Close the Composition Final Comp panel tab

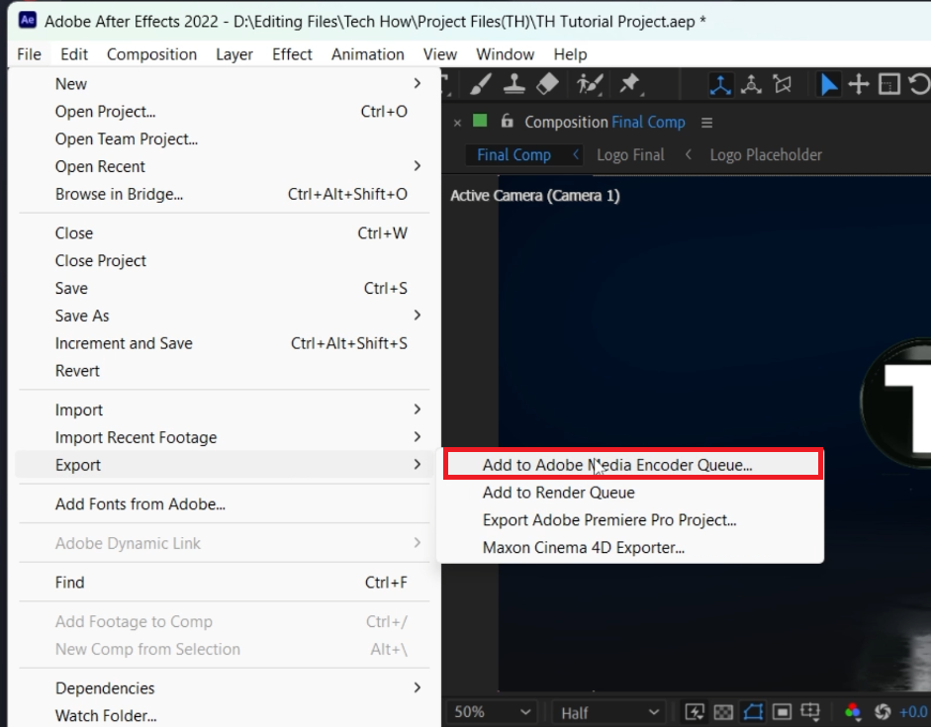(x=457, y=123)
